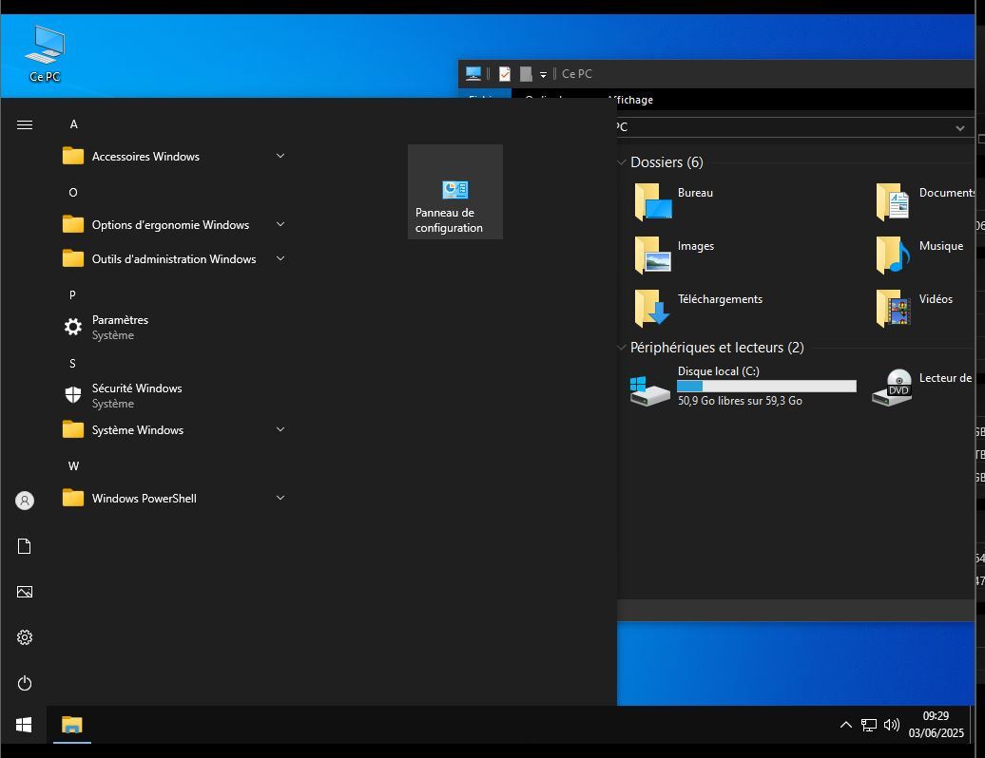Select the Téléchargements folder
Screen dimensions: 985x758
click(x=719, y=300)
